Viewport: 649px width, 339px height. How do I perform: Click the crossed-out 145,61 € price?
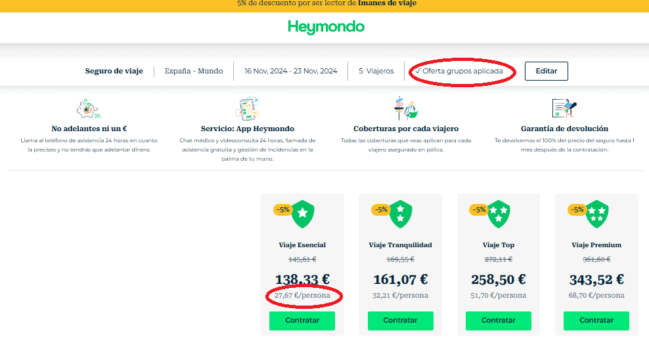(302, 259)
